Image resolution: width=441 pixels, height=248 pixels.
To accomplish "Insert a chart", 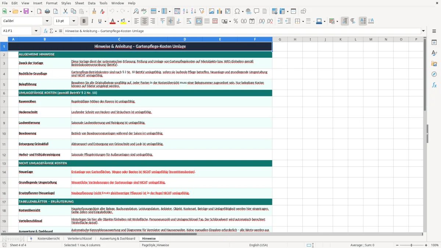I will coord(220,11).
